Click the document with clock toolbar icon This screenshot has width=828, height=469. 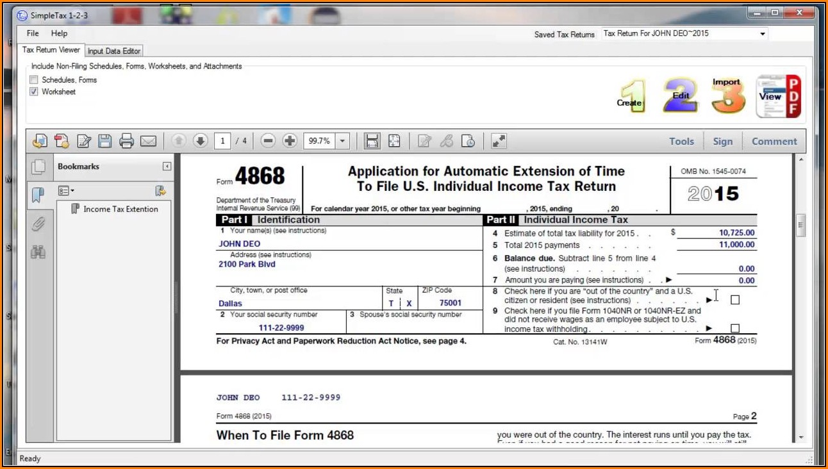coord(468,141)
